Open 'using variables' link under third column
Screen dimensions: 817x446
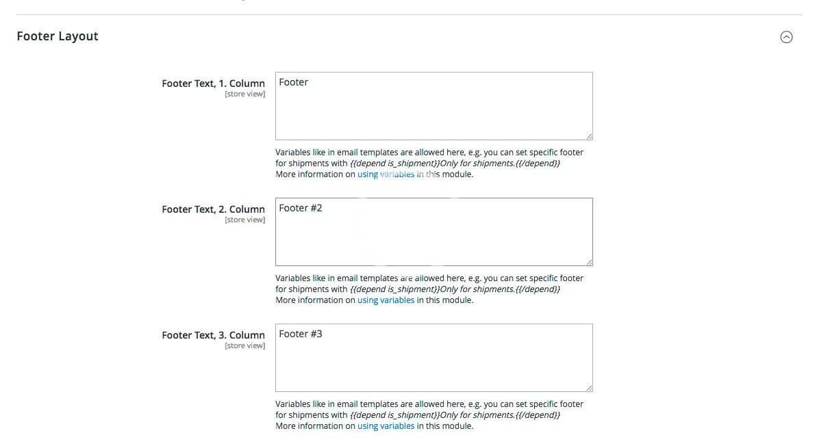click(386, 426)
